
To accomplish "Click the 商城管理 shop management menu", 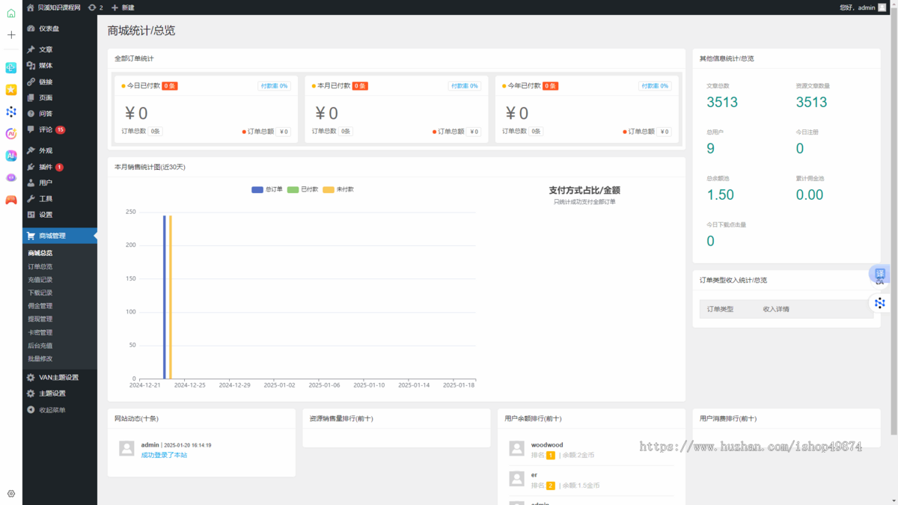I will pos(60,236).
